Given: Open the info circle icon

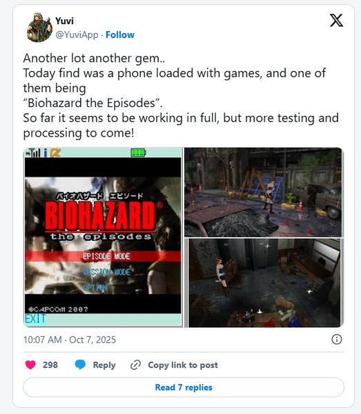Looking at the screenshot, I should point(336,339).
